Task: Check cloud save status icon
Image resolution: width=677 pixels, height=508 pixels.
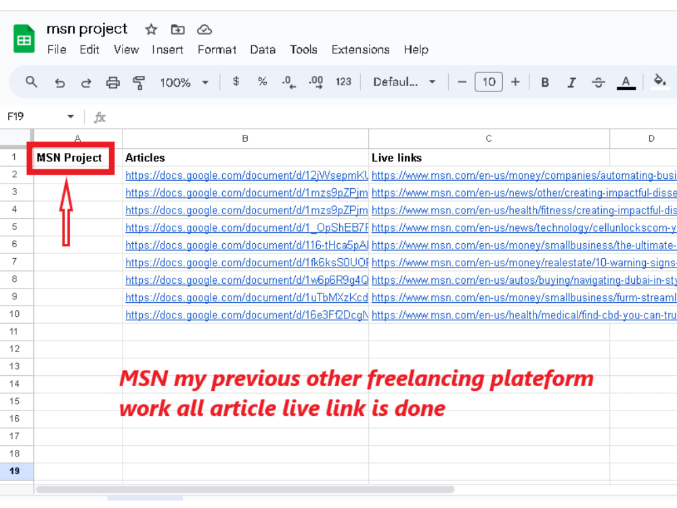Action: click(204, 29)
